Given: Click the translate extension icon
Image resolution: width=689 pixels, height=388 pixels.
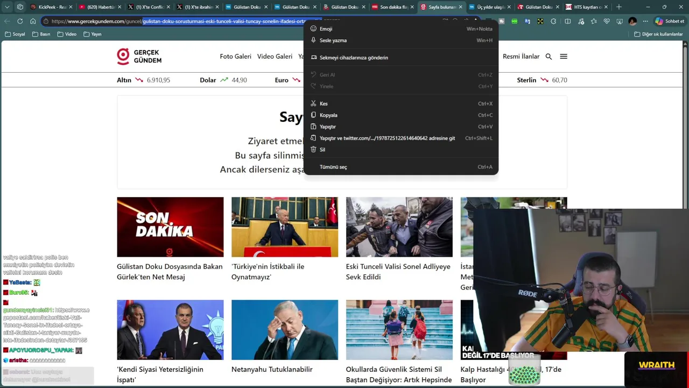Looking at the screenshot, I should pyautogui.click(x=528, y=21).
